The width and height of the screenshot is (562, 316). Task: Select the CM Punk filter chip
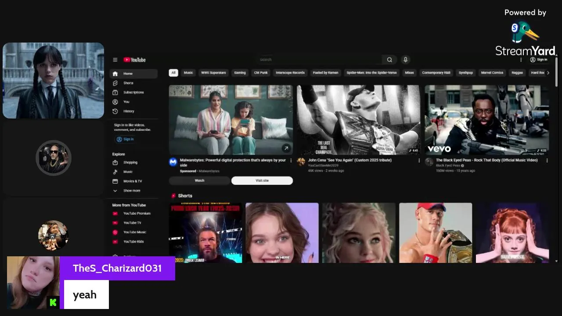[261, 72]
